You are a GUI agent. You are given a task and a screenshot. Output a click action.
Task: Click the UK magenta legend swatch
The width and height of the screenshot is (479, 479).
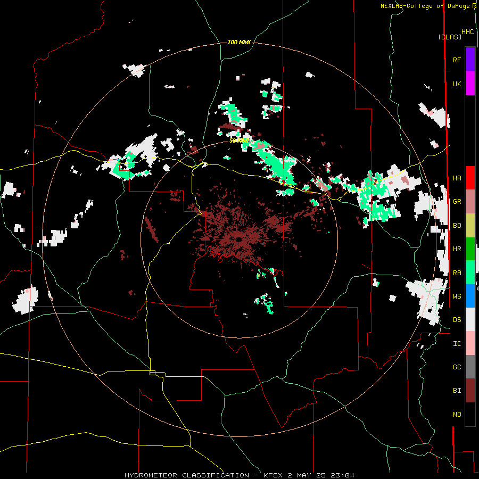tap(470, 83)
